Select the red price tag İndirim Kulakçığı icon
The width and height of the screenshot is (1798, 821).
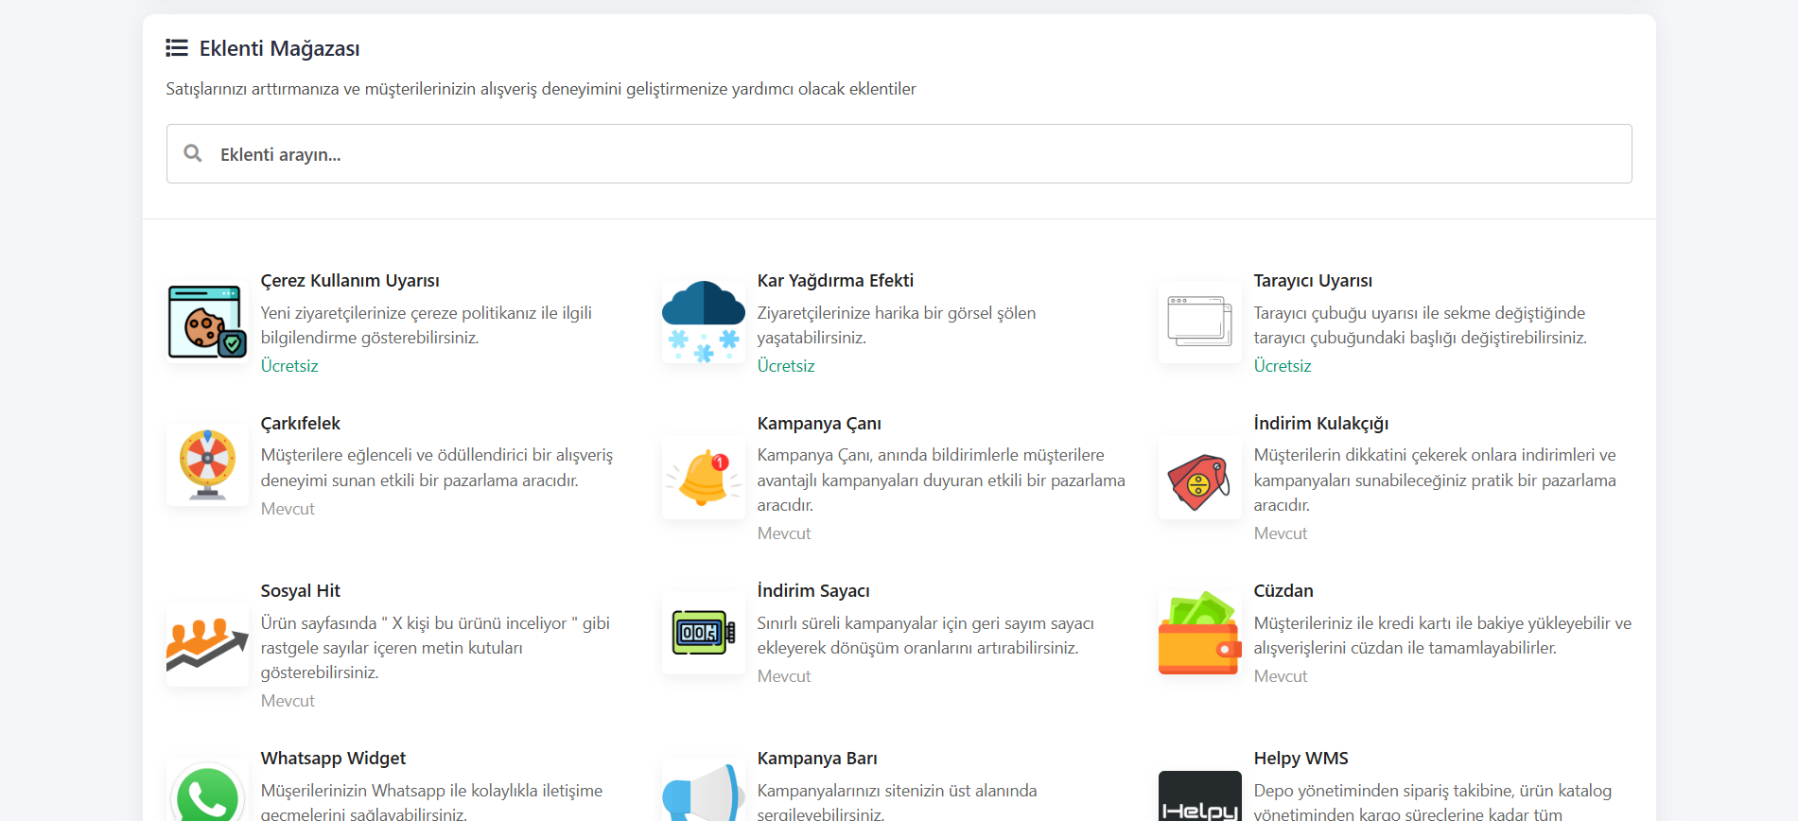tap(1199, 478)
